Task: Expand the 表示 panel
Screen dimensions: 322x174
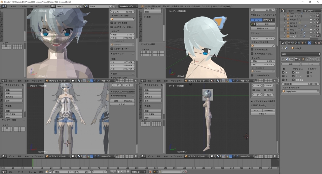Action: click(112, 74)
